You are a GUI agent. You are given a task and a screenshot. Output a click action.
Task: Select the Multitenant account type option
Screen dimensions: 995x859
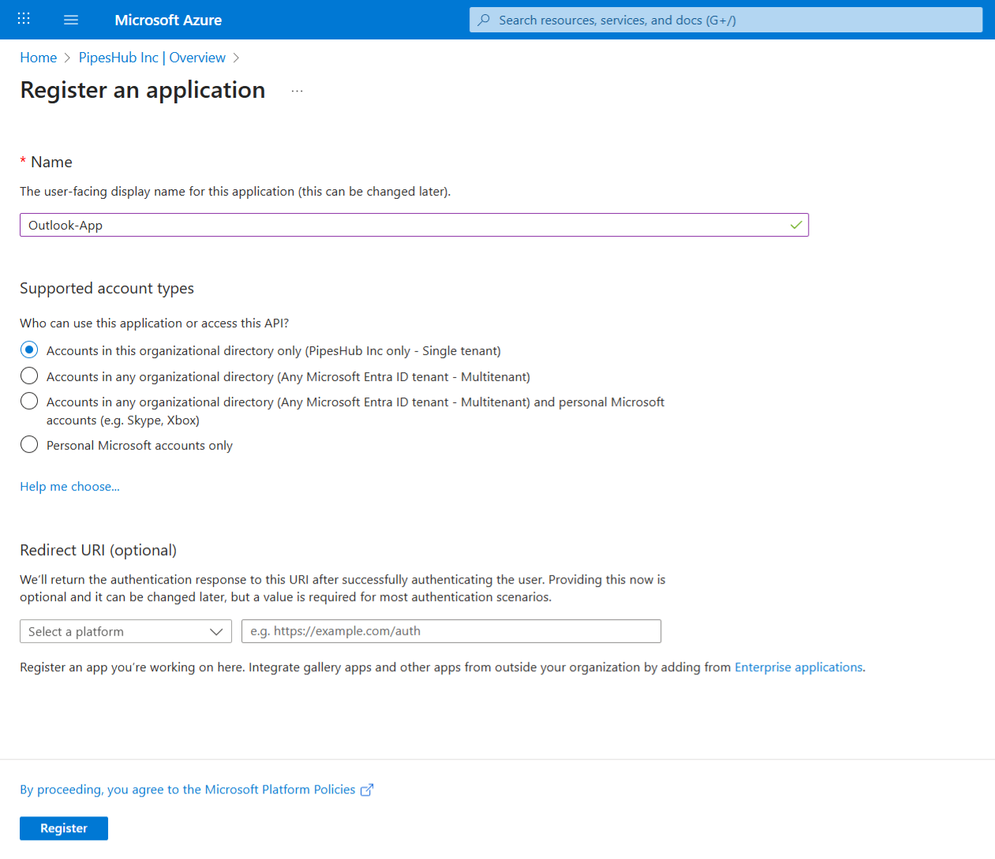pos(28,375)
